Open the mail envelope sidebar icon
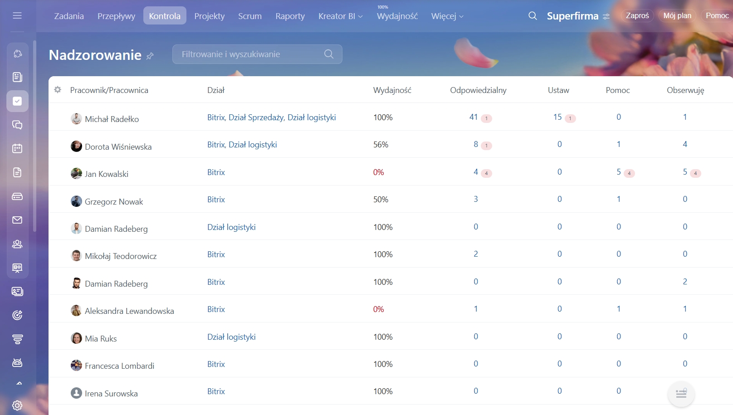The width and height of the screenshot is (733, 415). [17, 220]
